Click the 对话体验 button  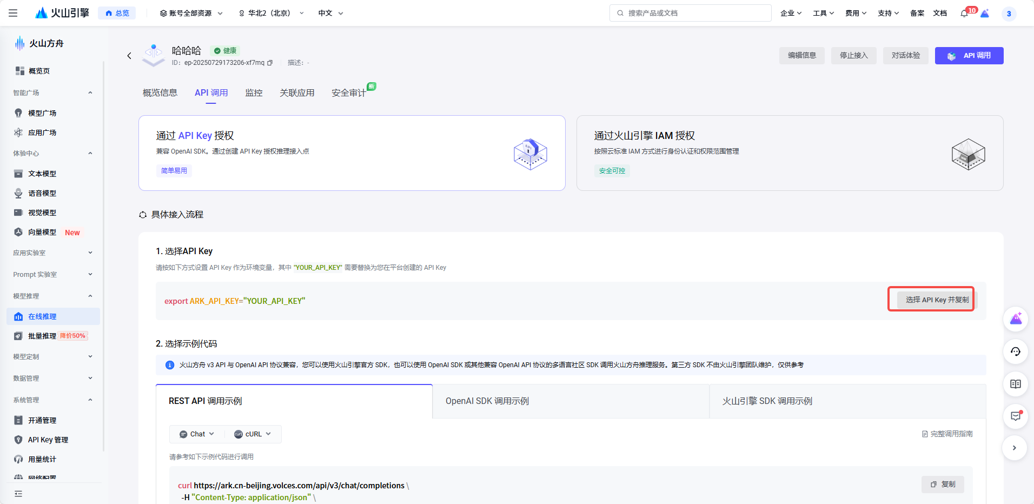(x=906, y=56)
